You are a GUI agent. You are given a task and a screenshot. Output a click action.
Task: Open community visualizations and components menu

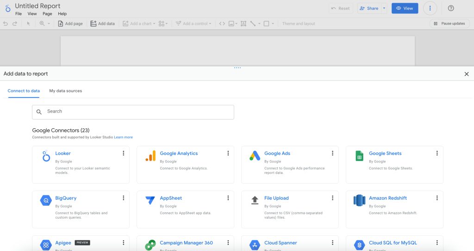(163, 24)
